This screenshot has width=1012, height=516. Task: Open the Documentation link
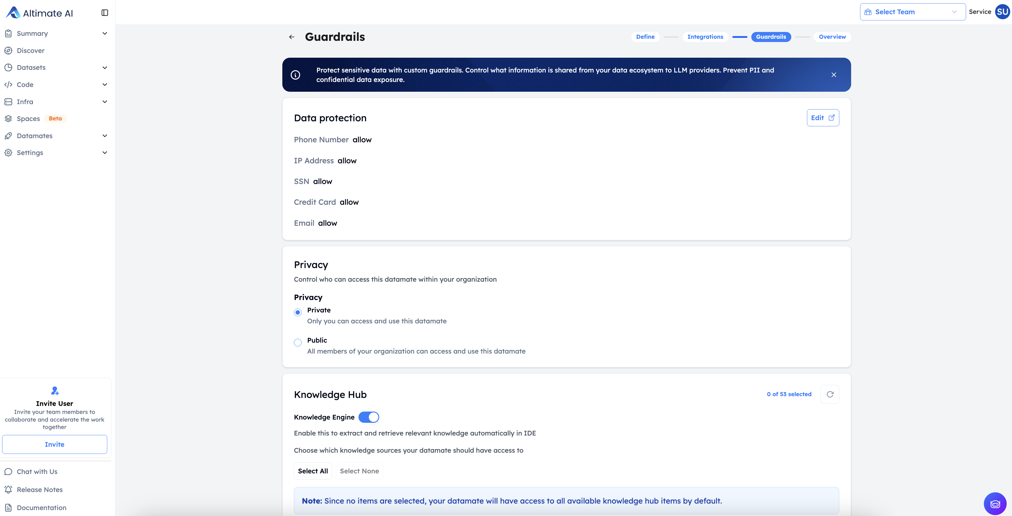[42, 508]
